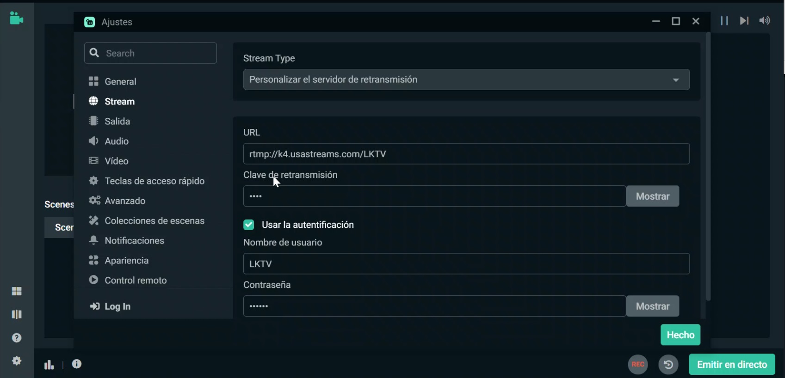Screen dimensions: 785x378
Task: Start streaming with Emitir en directo
Action: pyautogui.click(x=732, y=365)
